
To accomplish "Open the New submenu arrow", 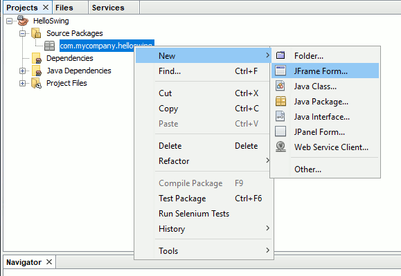I will (267, 55).
